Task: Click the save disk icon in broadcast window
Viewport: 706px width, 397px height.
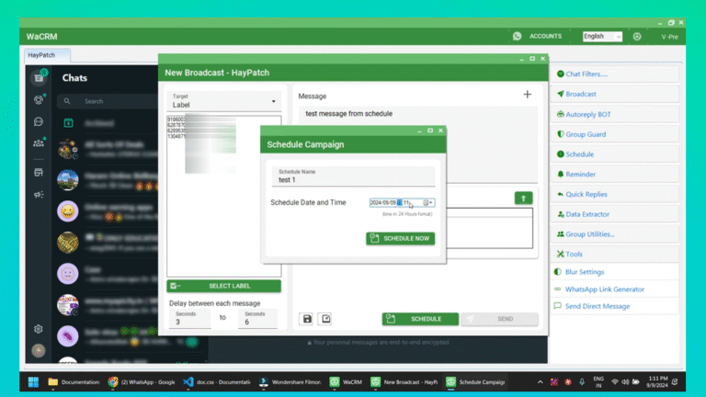Action: (x=307, y=319)
